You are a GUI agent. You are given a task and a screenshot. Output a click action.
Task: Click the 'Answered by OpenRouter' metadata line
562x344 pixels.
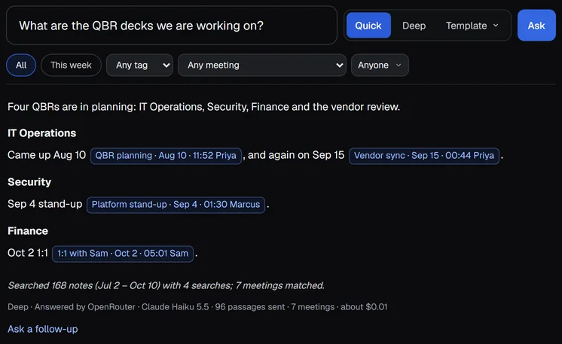pyautogui.click(x=197, y=307)
